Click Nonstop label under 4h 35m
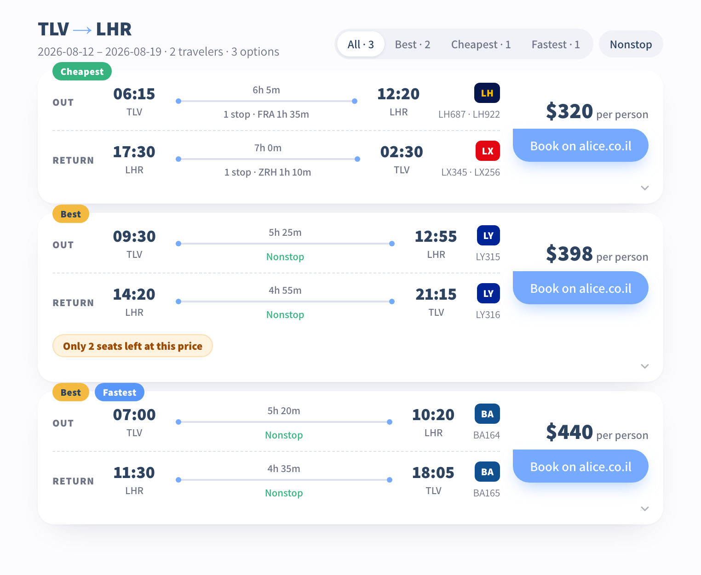This screenshot has width=701, height=575. tap(284, 493)
